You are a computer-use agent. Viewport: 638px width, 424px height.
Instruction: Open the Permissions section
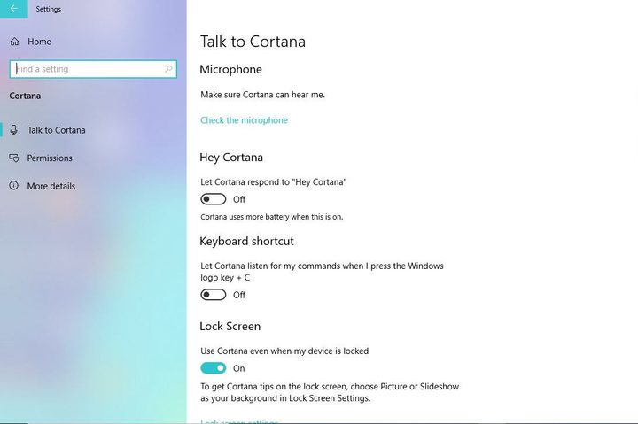[50, 158]
